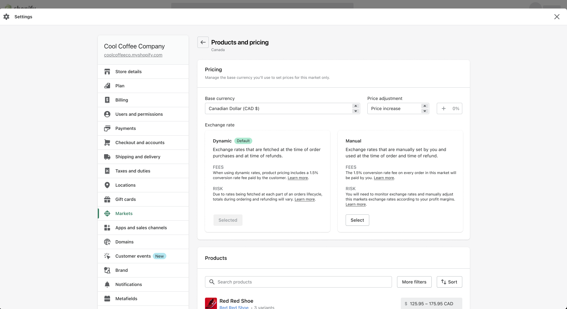Focus the Search products field
The height and width of the screenshot is (309, 567).
coord(303,282)
